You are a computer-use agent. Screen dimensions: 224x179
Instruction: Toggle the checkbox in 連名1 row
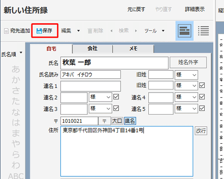tap(202, 85)
